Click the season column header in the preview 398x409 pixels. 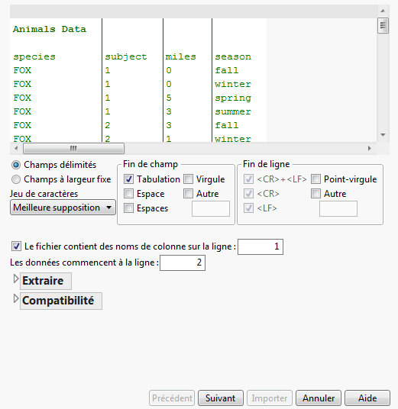(x=233, y=56)
